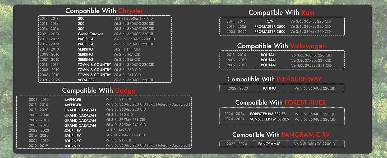Screen dimensions: 387x158
Task: Select the TOFINO model name
Action: pos(269,88)
